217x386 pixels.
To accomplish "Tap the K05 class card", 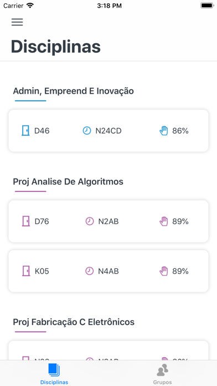I will 108,271.
